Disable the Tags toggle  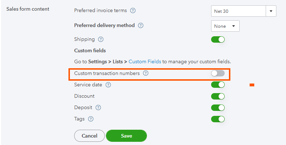(218, 119)
